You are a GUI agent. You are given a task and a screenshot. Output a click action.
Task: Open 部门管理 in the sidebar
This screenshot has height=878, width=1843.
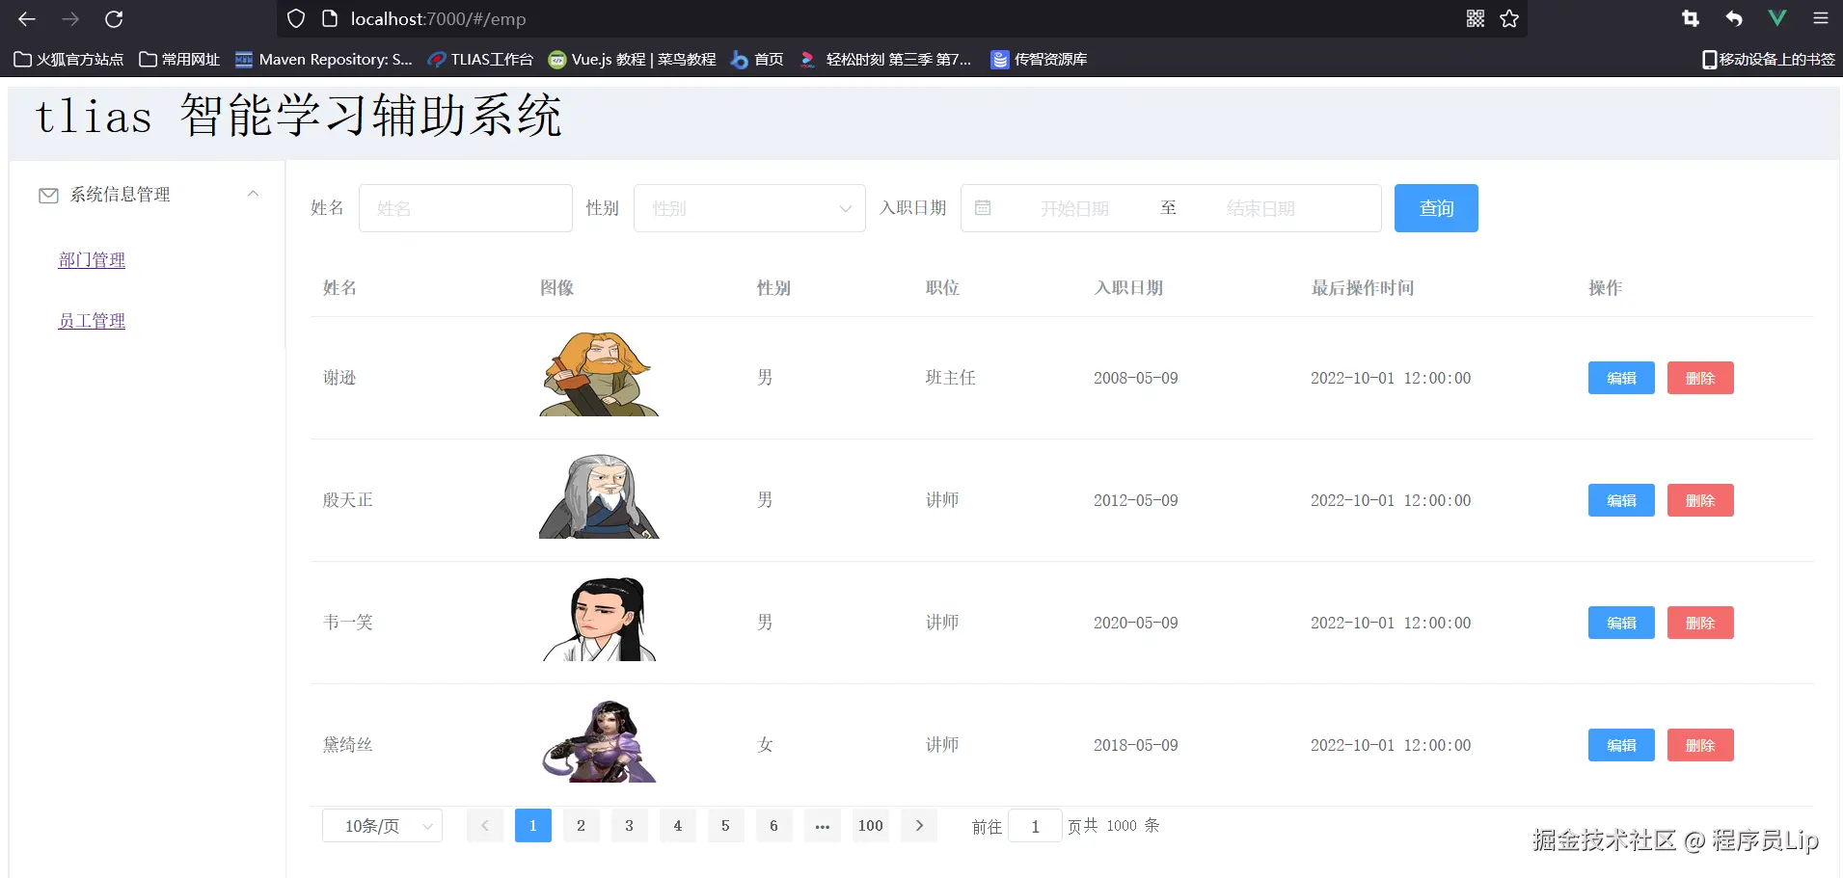[92, 260]
